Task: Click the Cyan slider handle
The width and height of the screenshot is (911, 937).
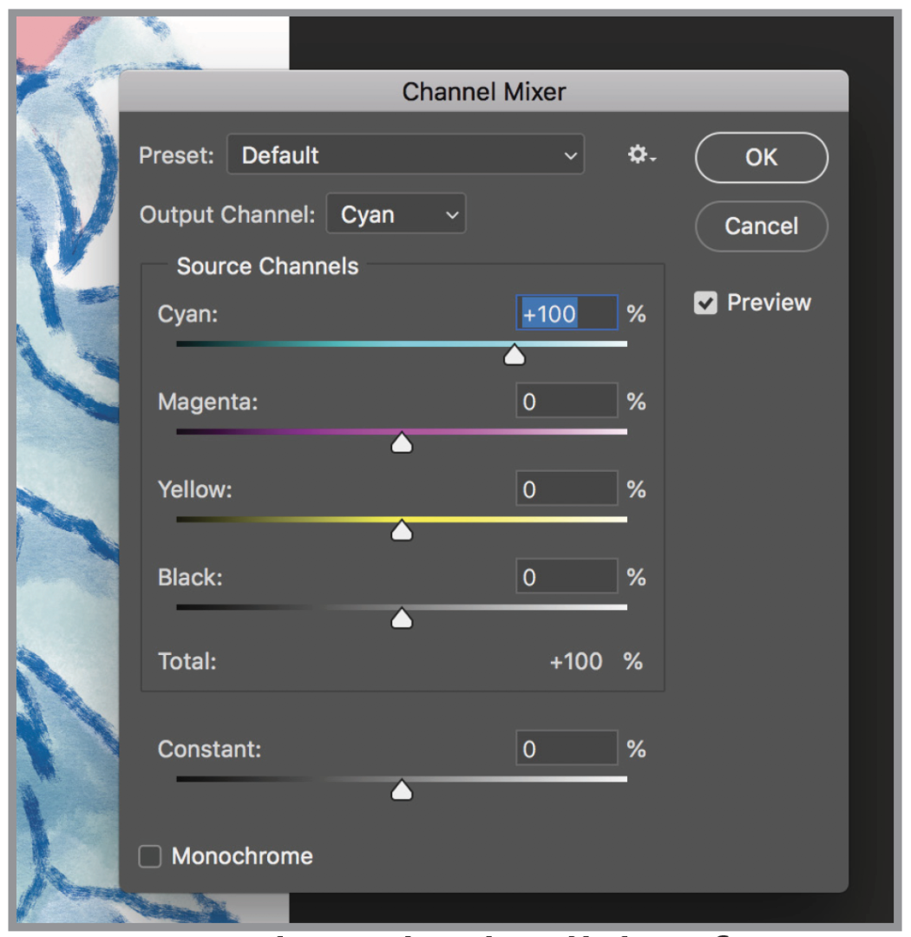Action: pyautogui.click(x=514, y=355)
